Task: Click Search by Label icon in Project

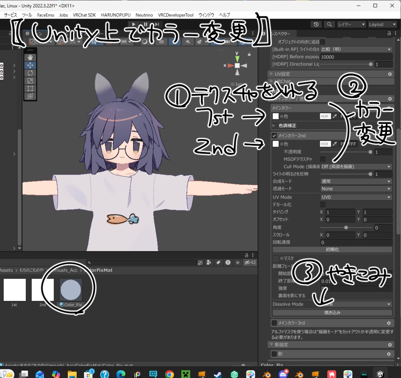Action: click(218, 262)
